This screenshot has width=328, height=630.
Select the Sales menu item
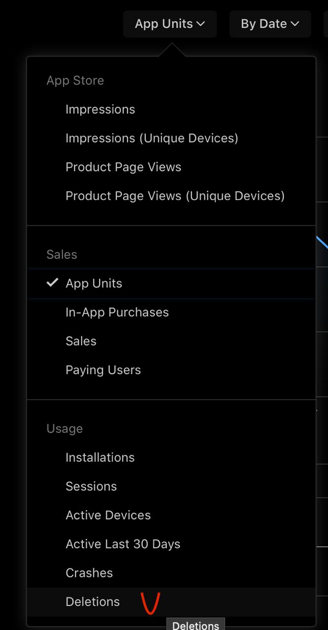point(81,341)
